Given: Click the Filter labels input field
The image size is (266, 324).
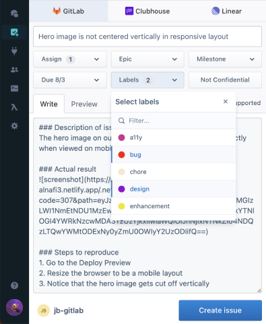Looking at the screenshot, I should point(173,121).
